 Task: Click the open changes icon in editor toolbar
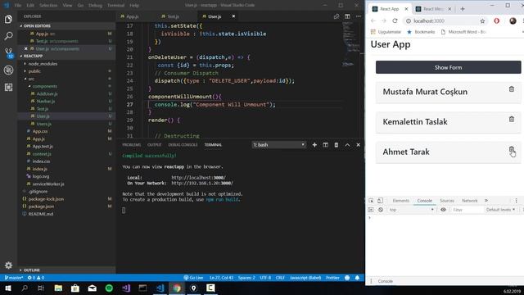pos(337,16)
